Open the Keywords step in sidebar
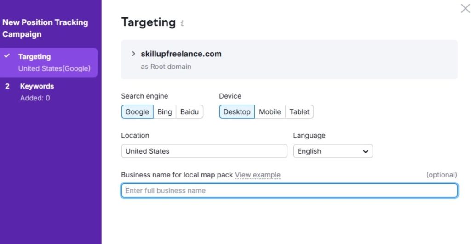The height and width of the screenshot is (244, 471). pos(37,86)
